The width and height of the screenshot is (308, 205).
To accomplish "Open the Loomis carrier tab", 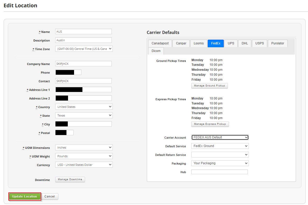I will (x=198, y=43).
